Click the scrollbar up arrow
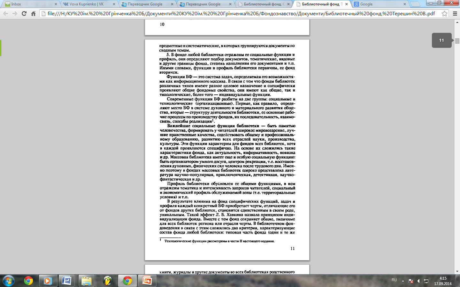Viewport: 460px width, 287px height. (x=457, y=22)
